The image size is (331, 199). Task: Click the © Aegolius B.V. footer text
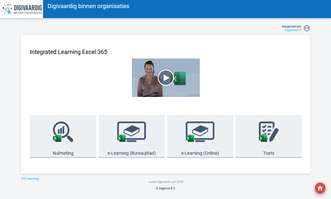165,188
